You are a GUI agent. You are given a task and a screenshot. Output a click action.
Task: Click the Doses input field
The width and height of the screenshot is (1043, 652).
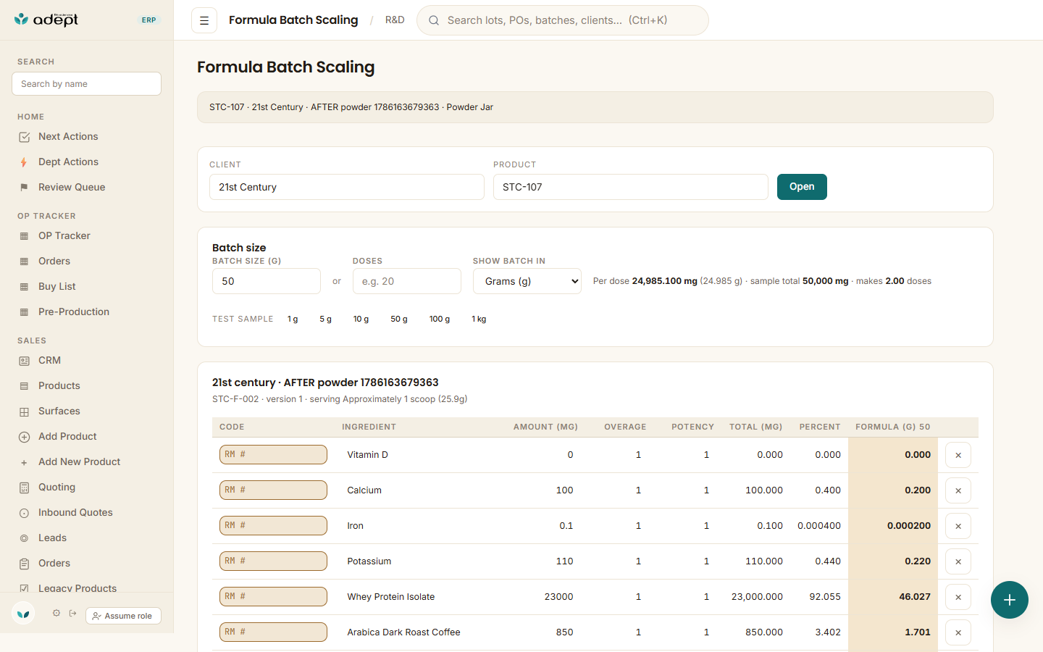coord(407,281)
